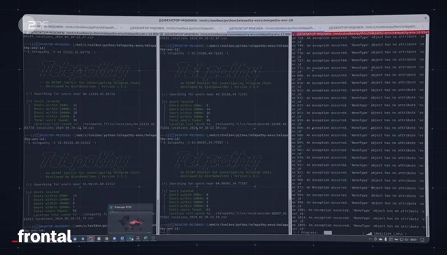
Task: Close the terminal window
Action: tap(425, 18)
